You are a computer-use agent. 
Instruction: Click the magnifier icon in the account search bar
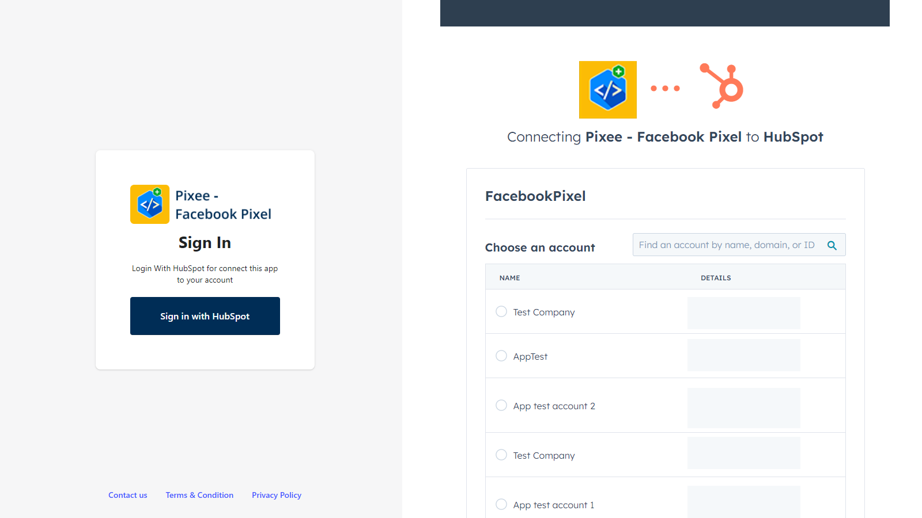click(832, 245)
